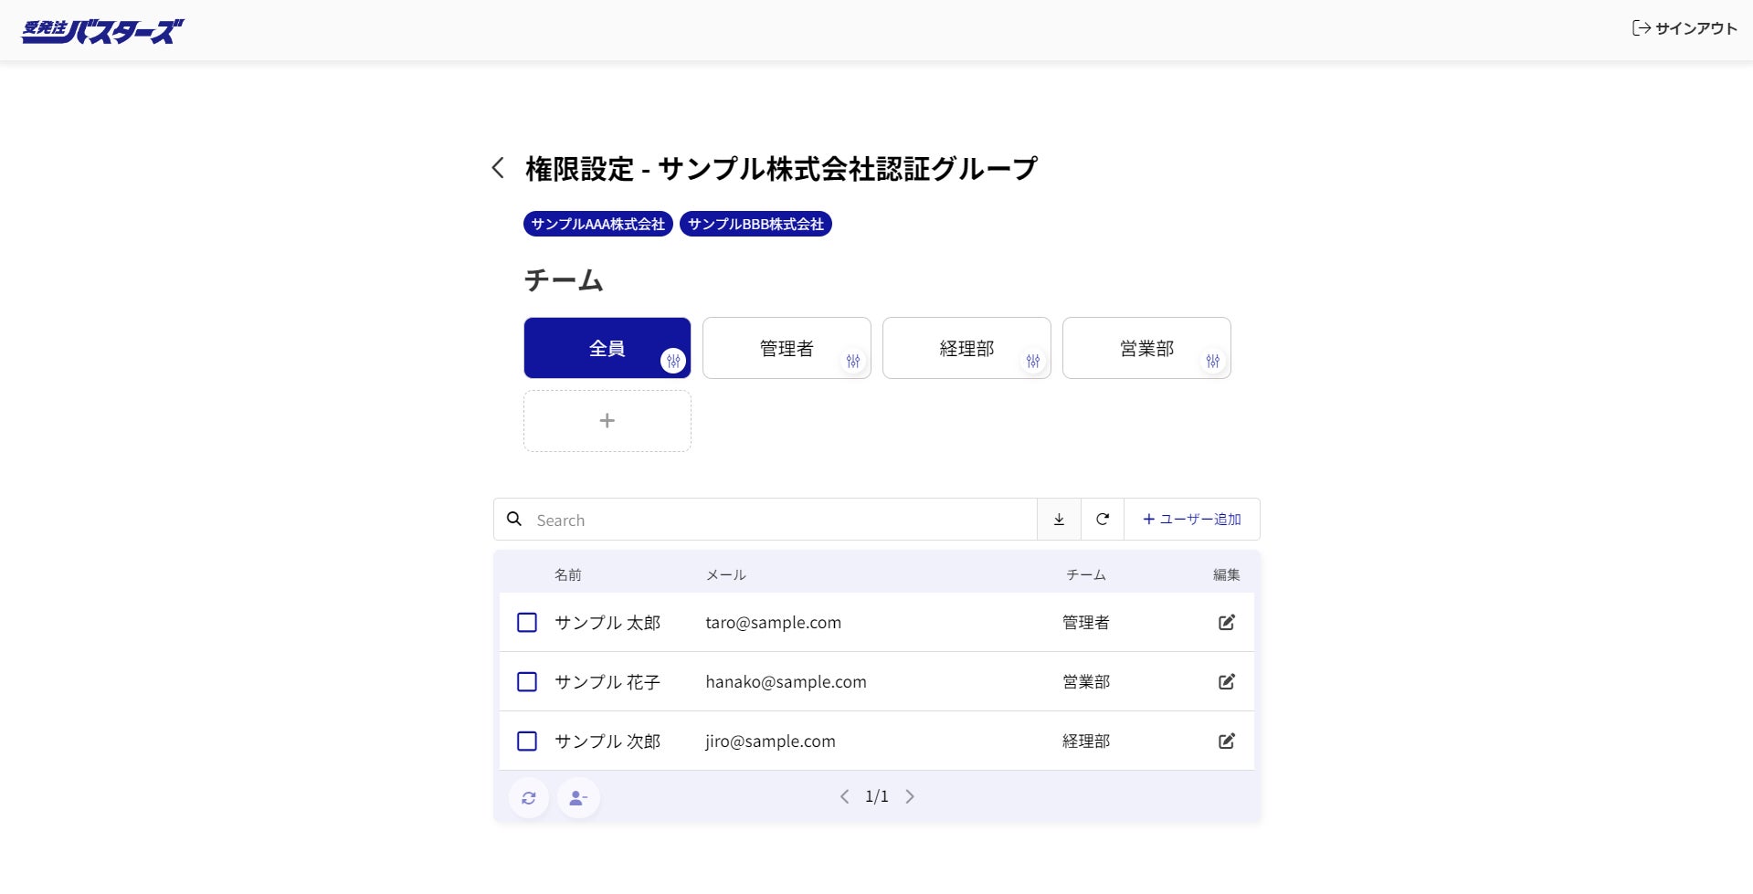Check the box for サンプル 太郎
Screen dimensions: 1753x894
point(527,623)
